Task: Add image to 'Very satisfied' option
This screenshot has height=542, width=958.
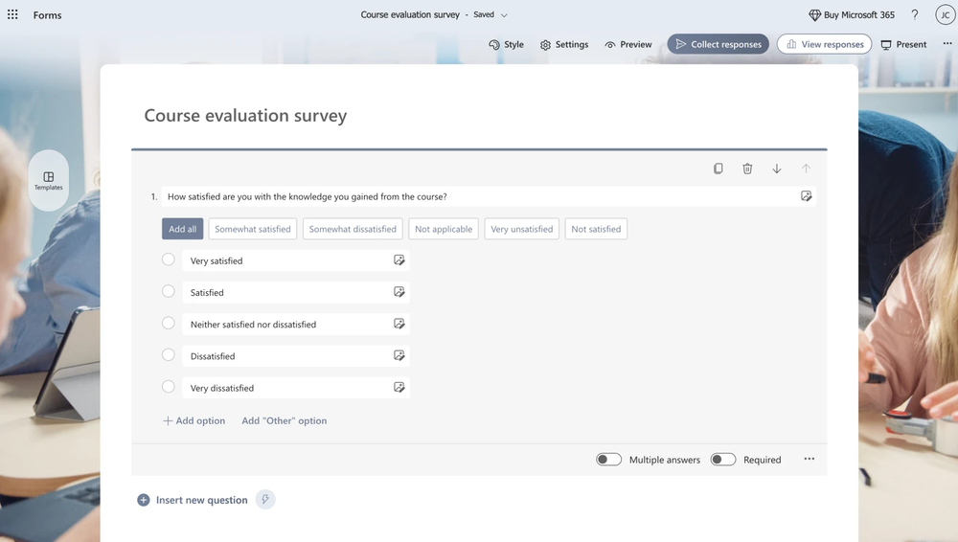Action: click(x=399, y=260)
